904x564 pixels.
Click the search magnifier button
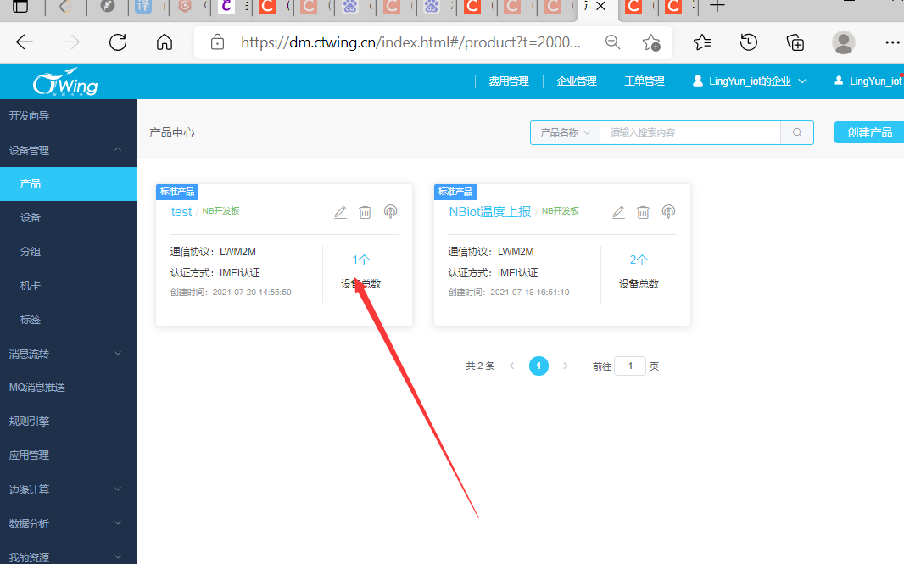click(797, 132)
